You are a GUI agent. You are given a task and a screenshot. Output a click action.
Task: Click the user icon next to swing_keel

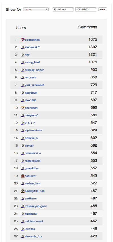(x=23, y=63)
